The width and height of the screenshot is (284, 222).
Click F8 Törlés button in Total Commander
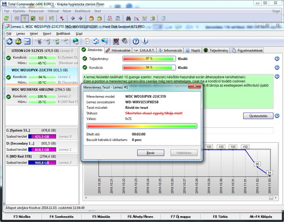(220, 217)
